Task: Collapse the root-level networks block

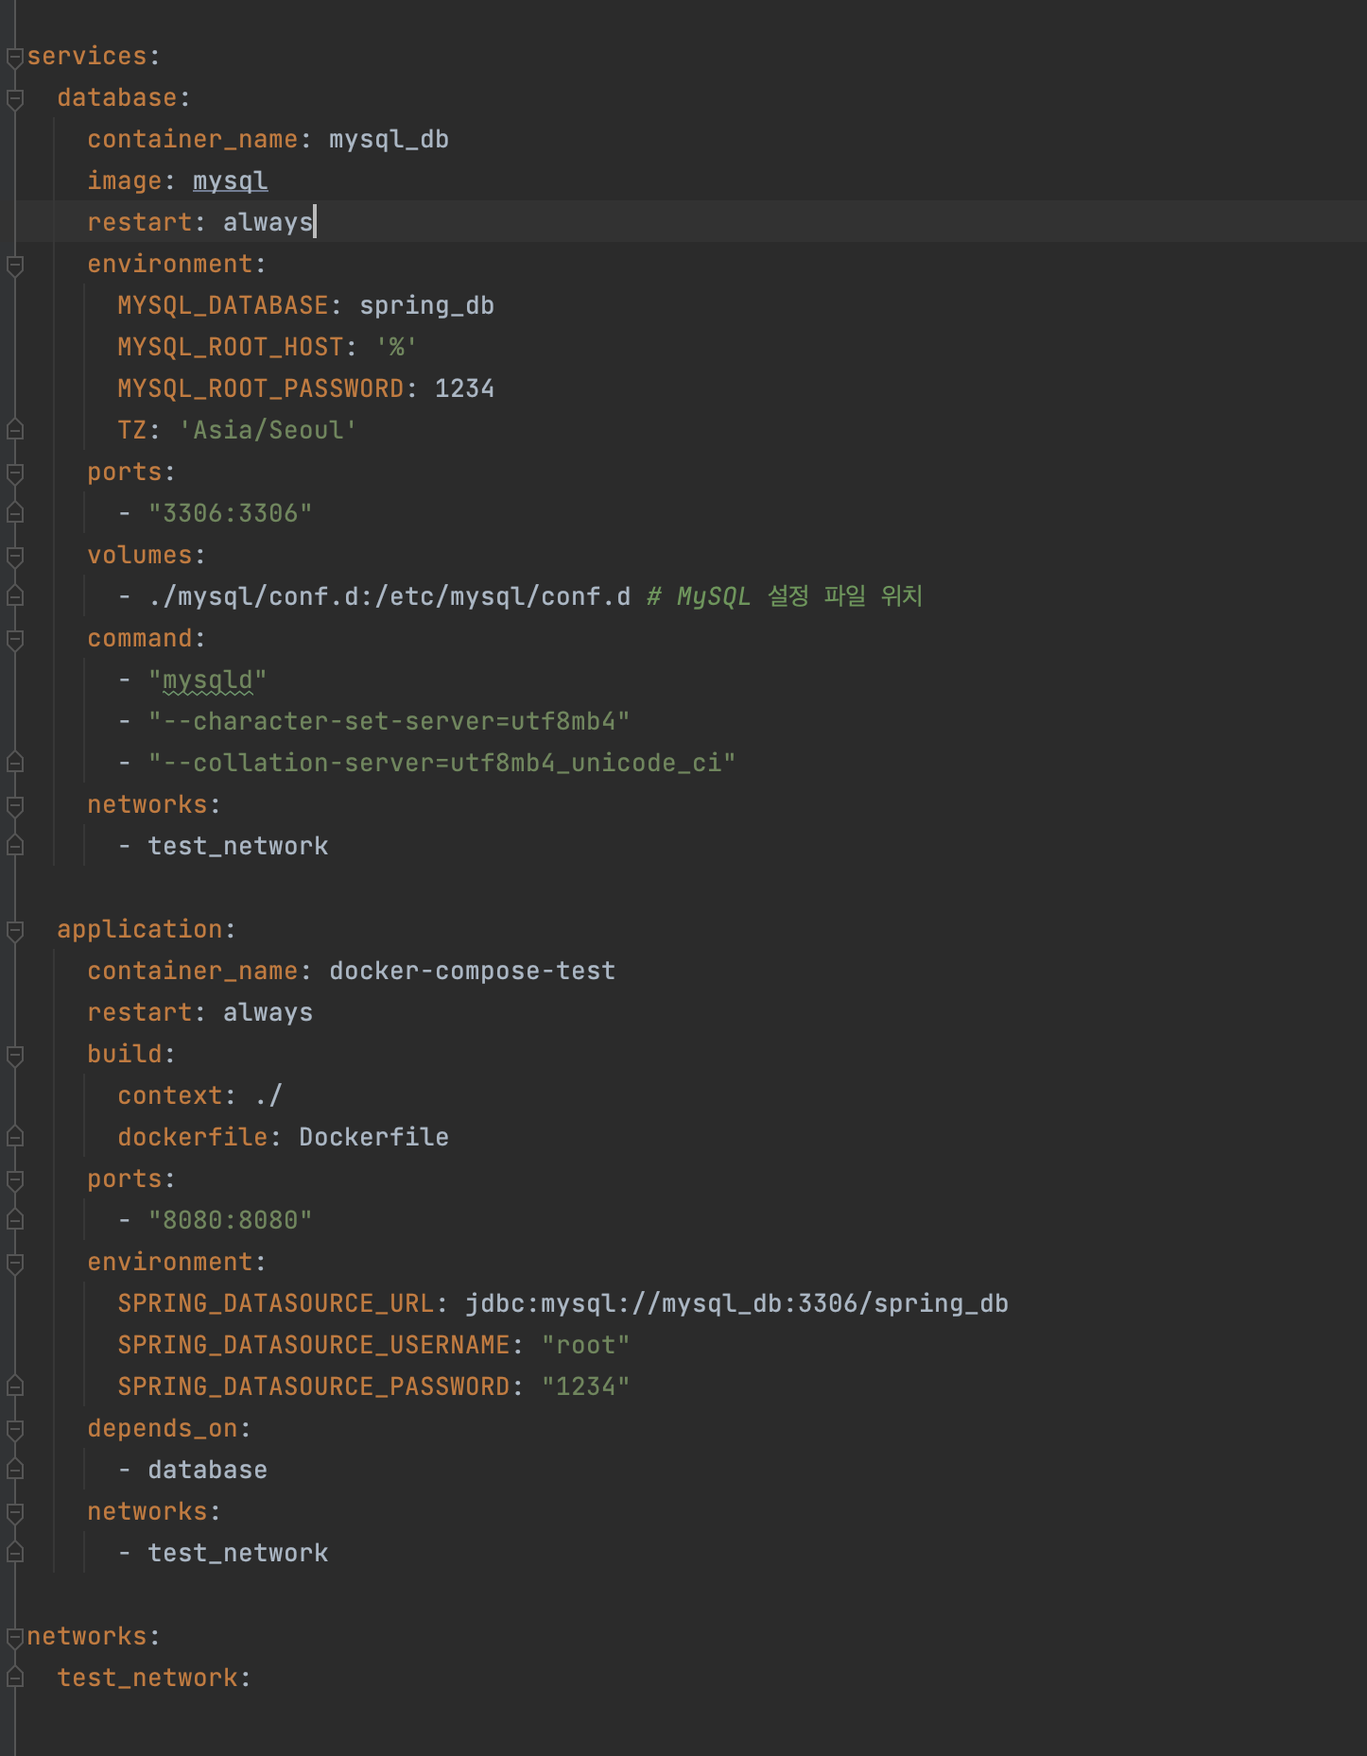Action: (x=14, y=1637)
